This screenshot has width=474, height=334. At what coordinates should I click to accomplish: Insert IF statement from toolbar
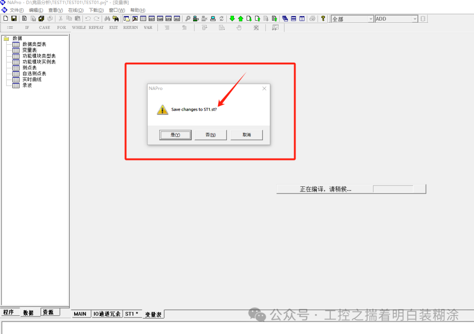(x=27, y=28)
